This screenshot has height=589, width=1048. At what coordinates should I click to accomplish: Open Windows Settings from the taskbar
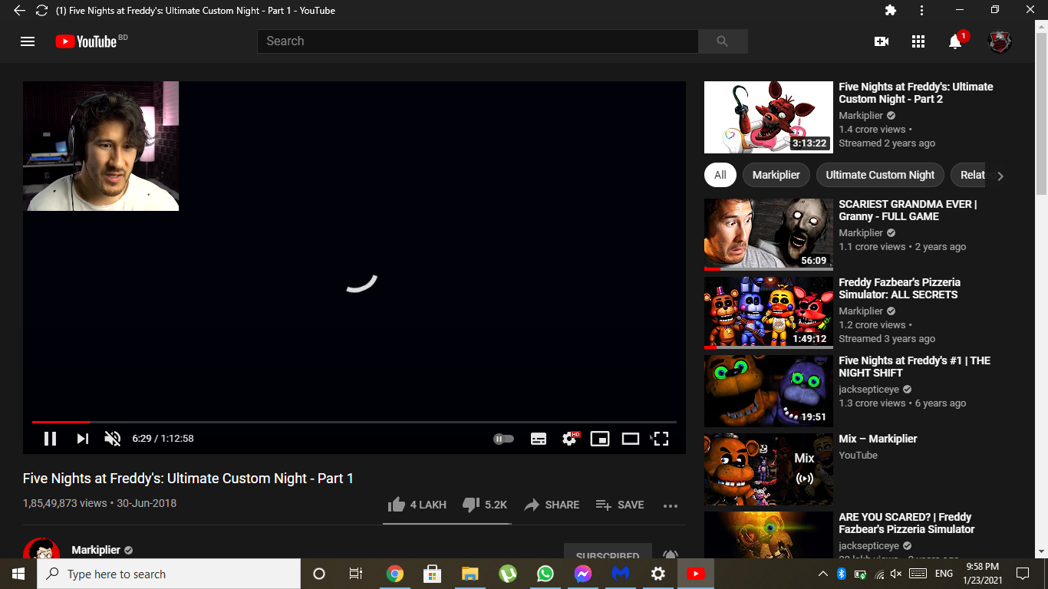(x=658, y=574)
